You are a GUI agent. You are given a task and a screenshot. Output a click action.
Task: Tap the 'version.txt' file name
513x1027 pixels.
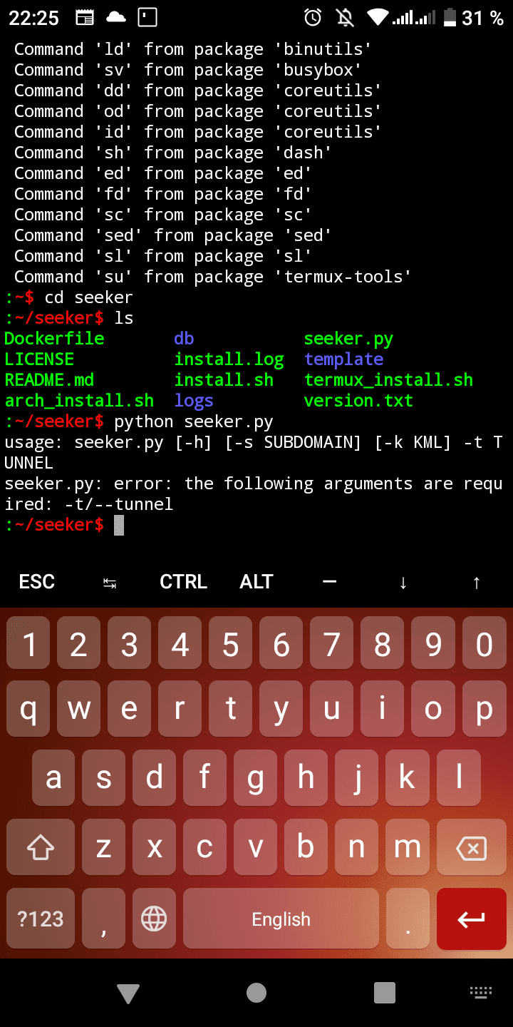(358, 401)
